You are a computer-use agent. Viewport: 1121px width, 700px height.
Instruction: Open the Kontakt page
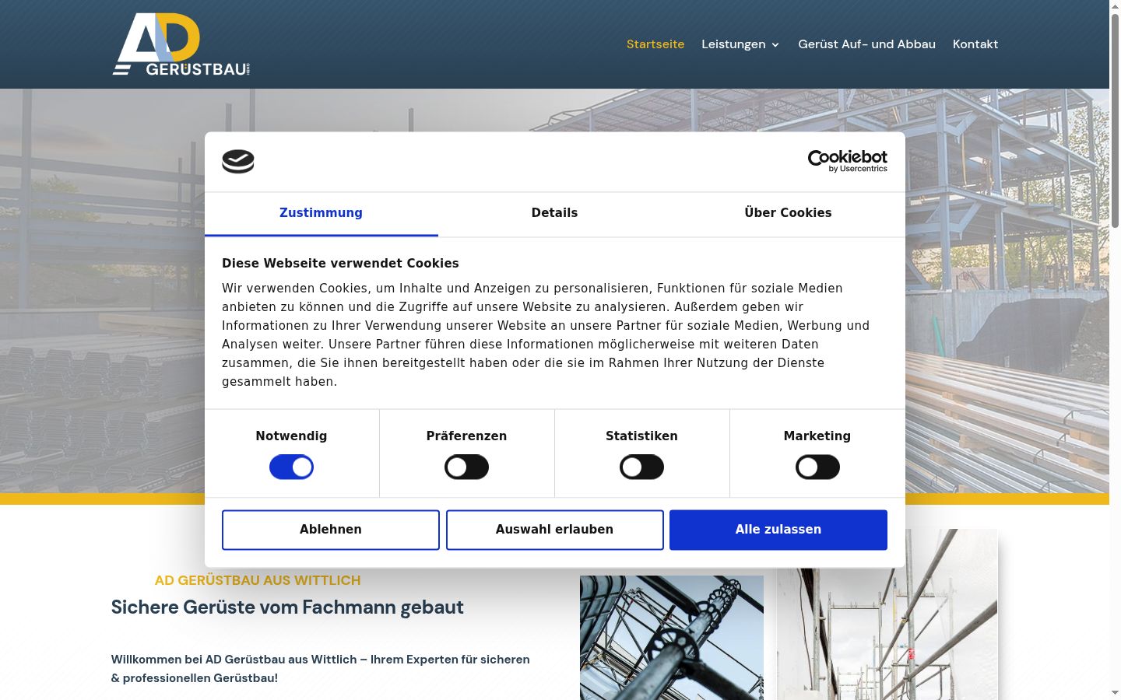coord(975,44)
